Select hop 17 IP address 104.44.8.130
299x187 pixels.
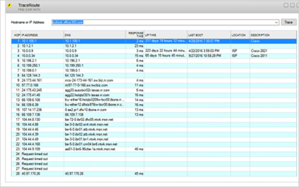coord(31,120)
